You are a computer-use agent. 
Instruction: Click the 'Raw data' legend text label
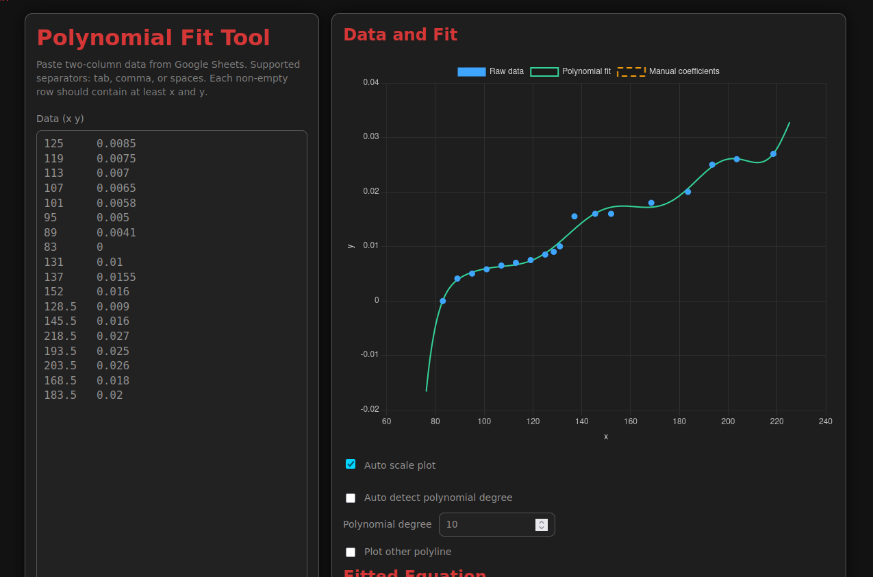coord(507,71)
